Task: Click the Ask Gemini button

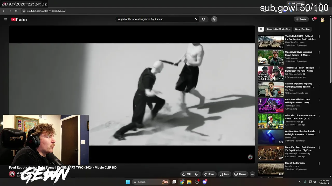Action: (295, 3)
